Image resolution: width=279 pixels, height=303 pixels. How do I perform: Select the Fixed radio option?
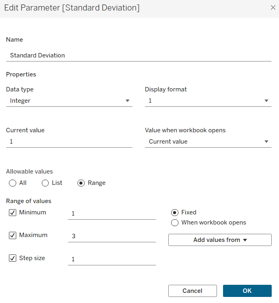pos(175,212)
